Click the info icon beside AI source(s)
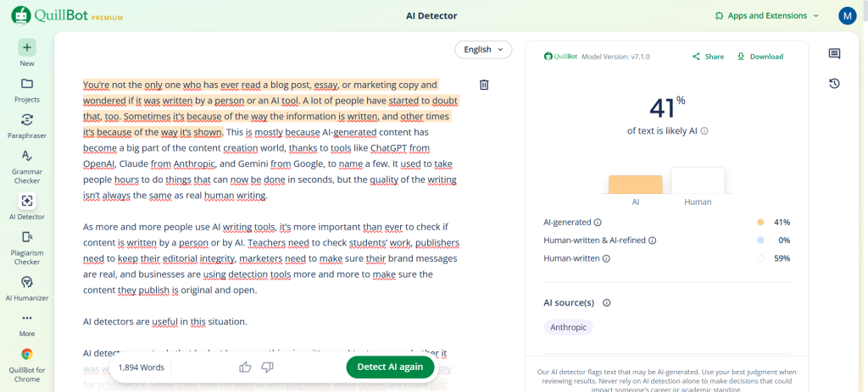The height and width of the screenshot is (392, 868). tap(606, 303)
